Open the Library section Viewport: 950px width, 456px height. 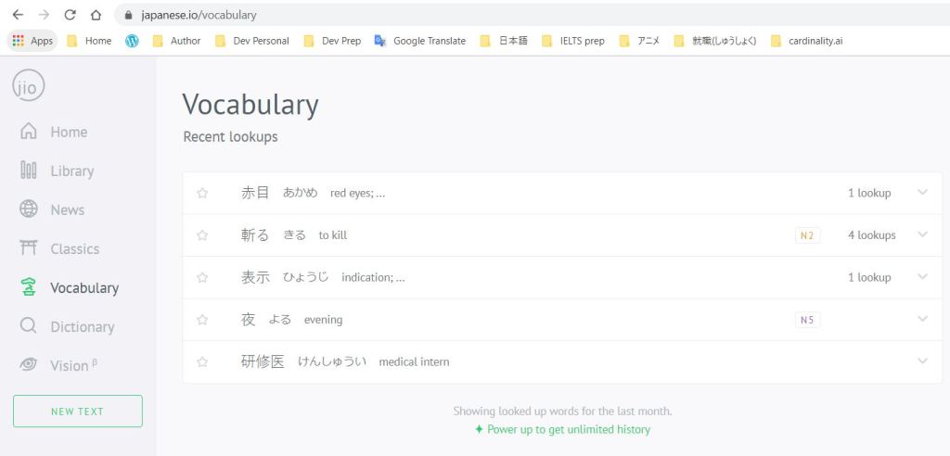click(x=71, y=171)
